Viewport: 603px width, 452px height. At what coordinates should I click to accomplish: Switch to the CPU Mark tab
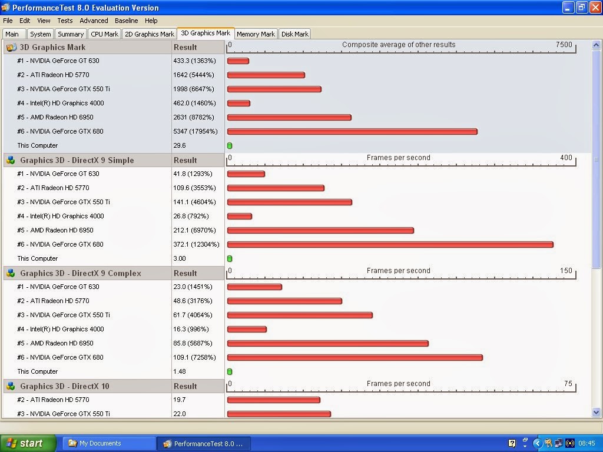(x=104, y=34)
